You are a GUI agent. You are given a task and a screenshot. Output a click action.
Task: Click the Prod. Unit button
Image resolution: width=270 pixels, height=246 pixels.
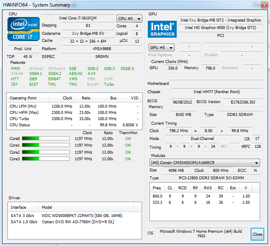coord(23,49)
